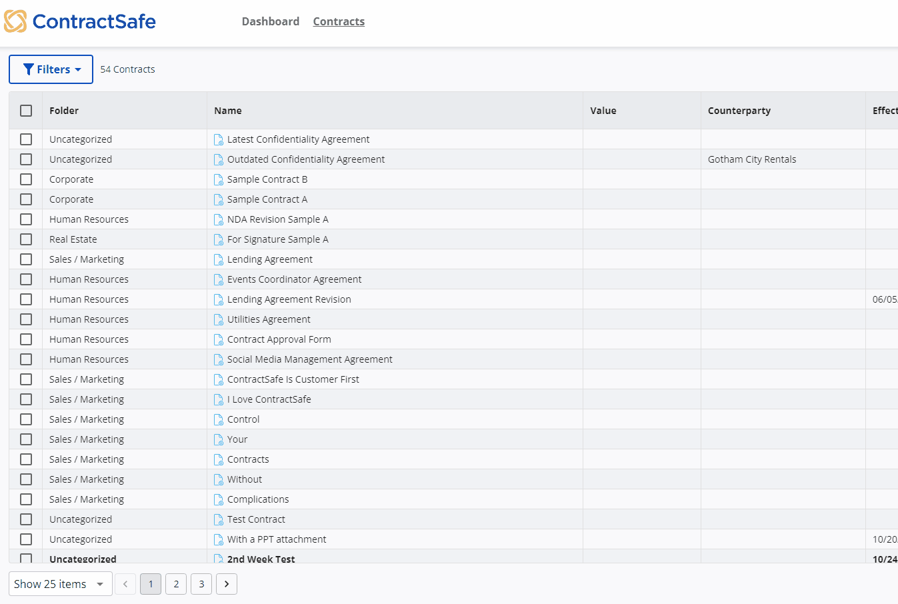Click file icon for NDA Revision Sample A

pyautogui.click(x=219, y=220)
